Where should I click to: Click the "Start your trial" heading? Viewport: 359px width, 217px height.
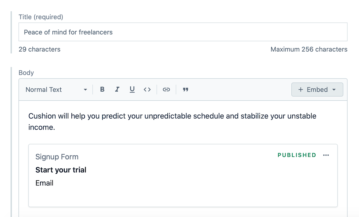pyautogui.click(x=61, y=170)
